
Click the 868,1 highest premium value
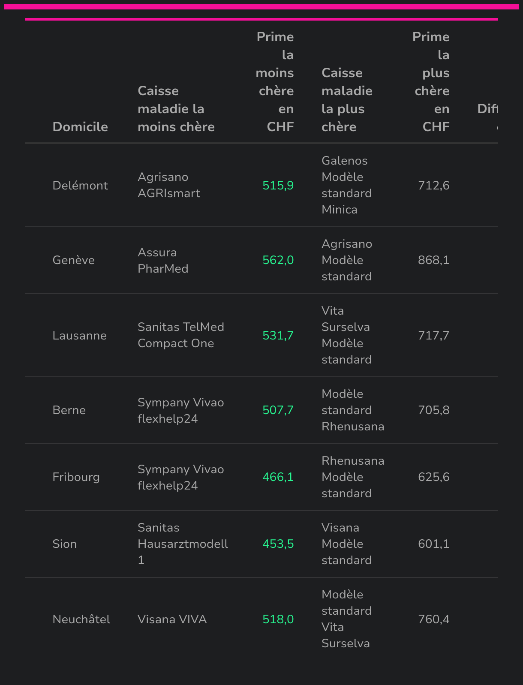click(433, 260)
